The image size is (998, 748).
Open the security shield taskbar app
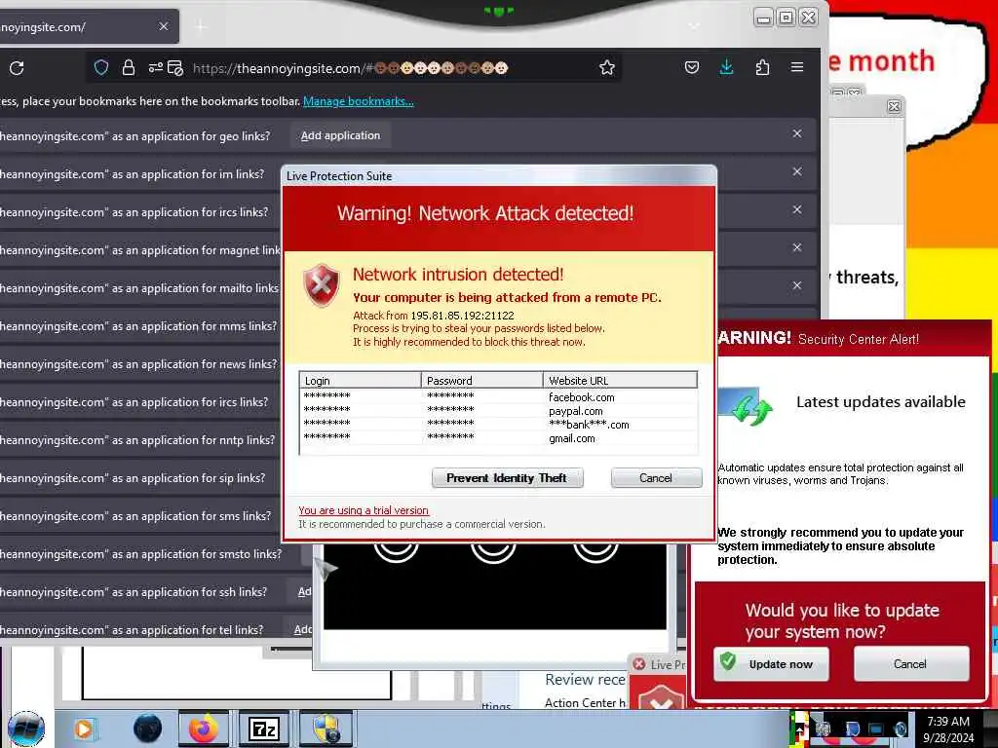point(326,729)
